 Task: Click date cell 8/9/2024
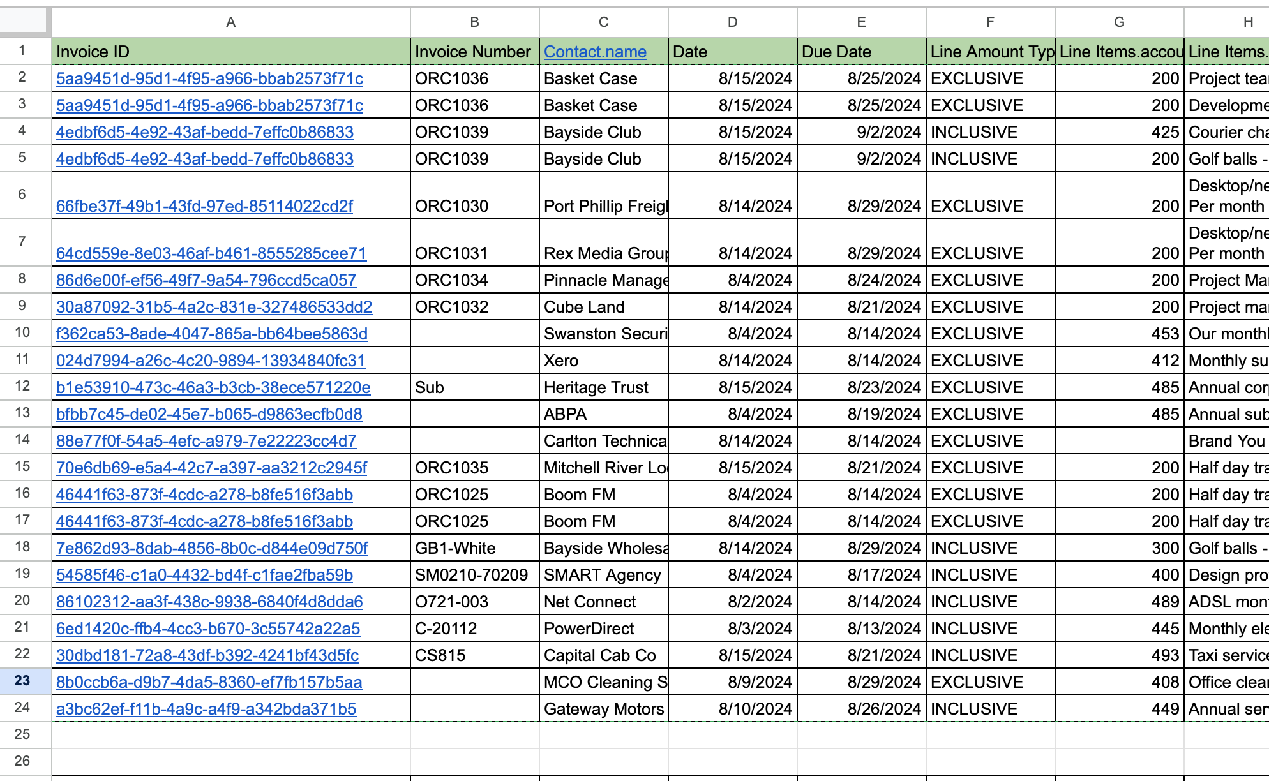point(732,682)
